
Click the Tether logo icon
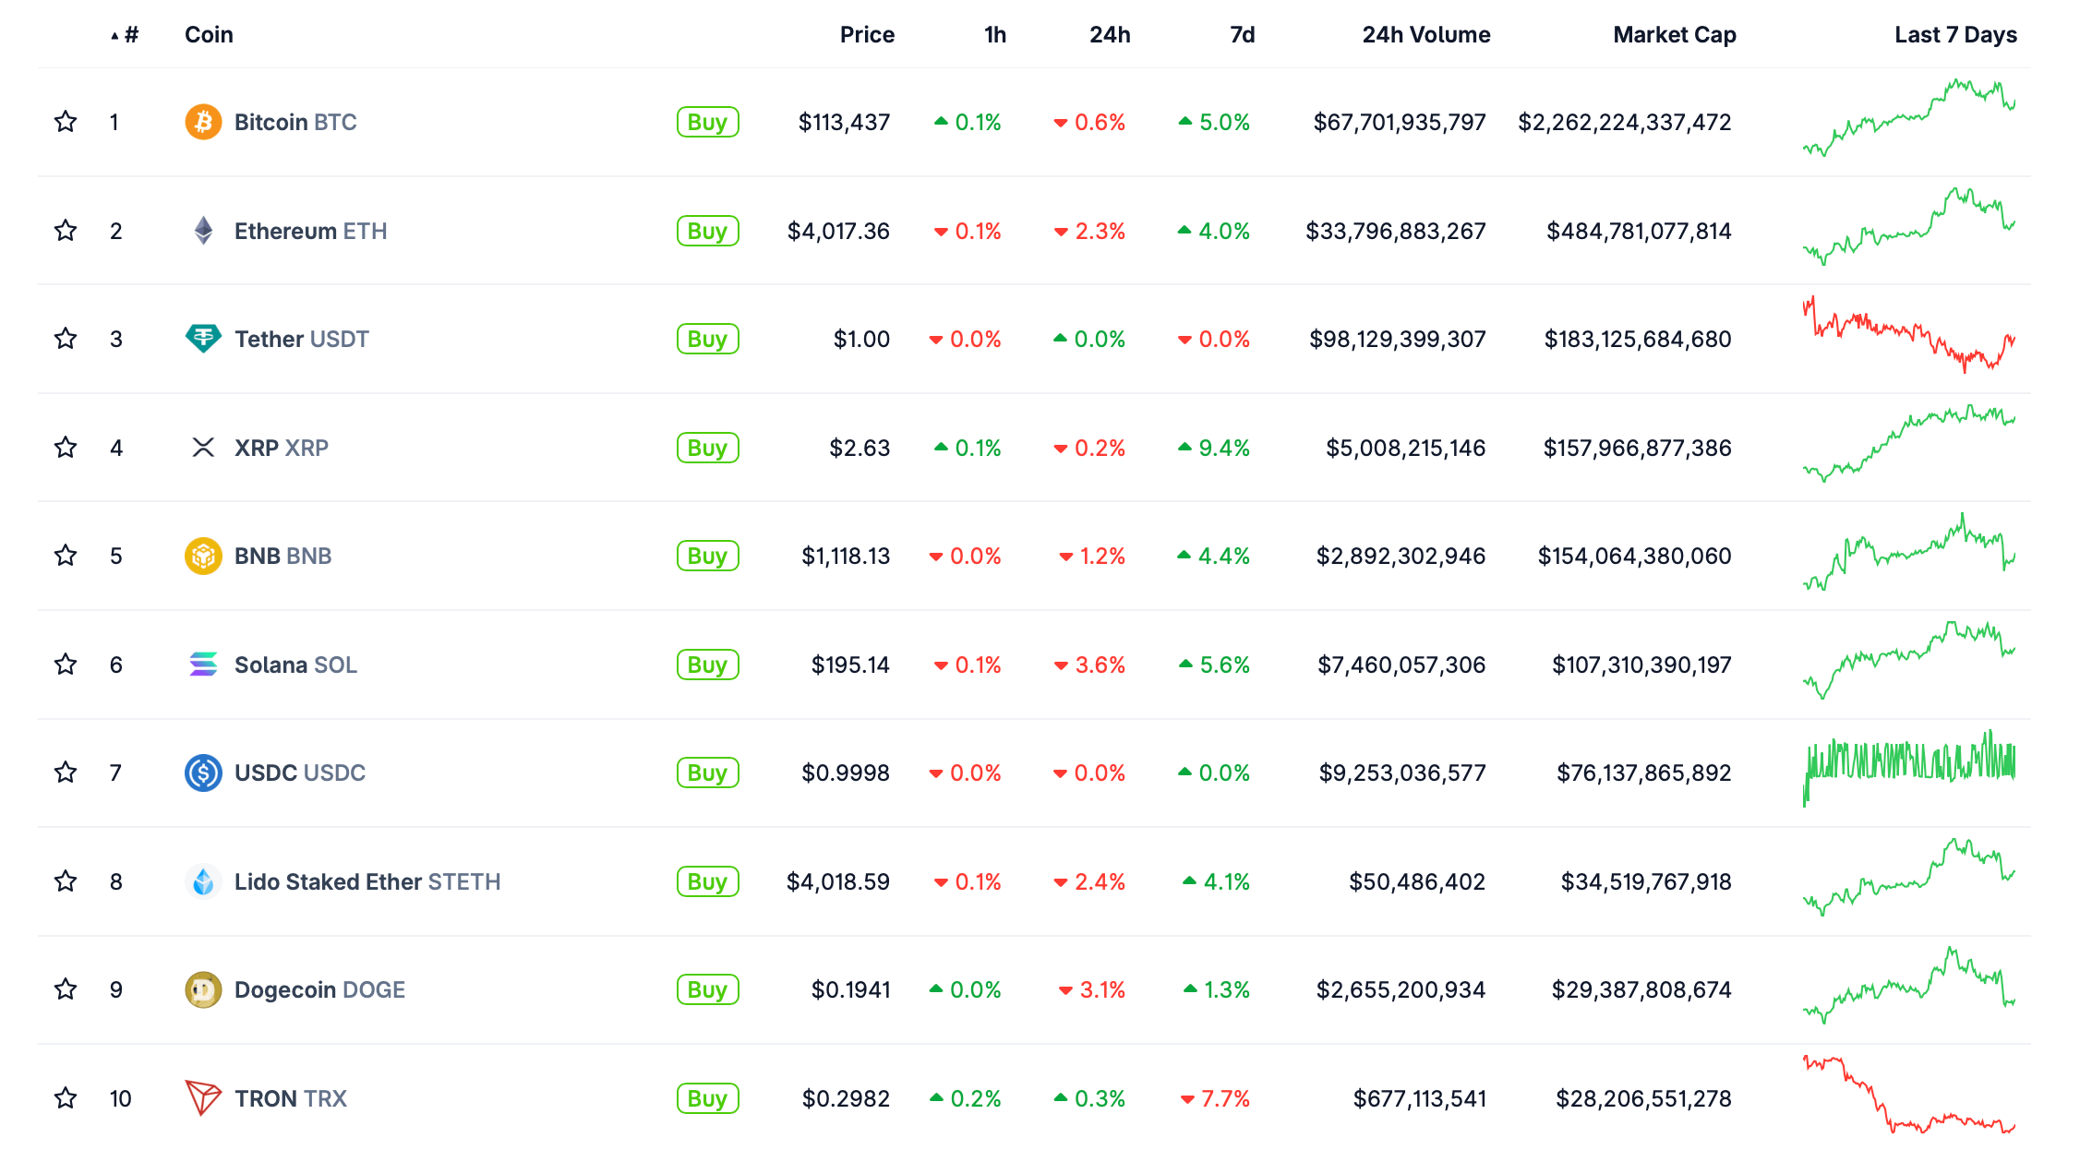tap(203, 339)
